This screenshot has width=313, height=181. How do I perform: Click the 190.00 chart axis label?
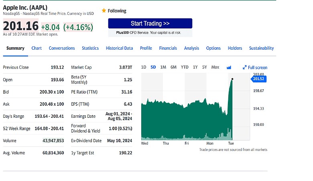258,125
